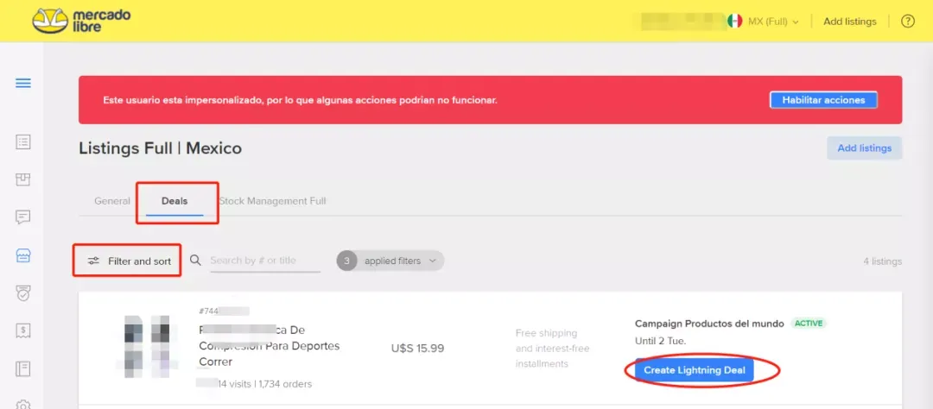Open the dollar receipt billing sidebar icon
Screen dimensions: 933x409
[x=23, y=331]
